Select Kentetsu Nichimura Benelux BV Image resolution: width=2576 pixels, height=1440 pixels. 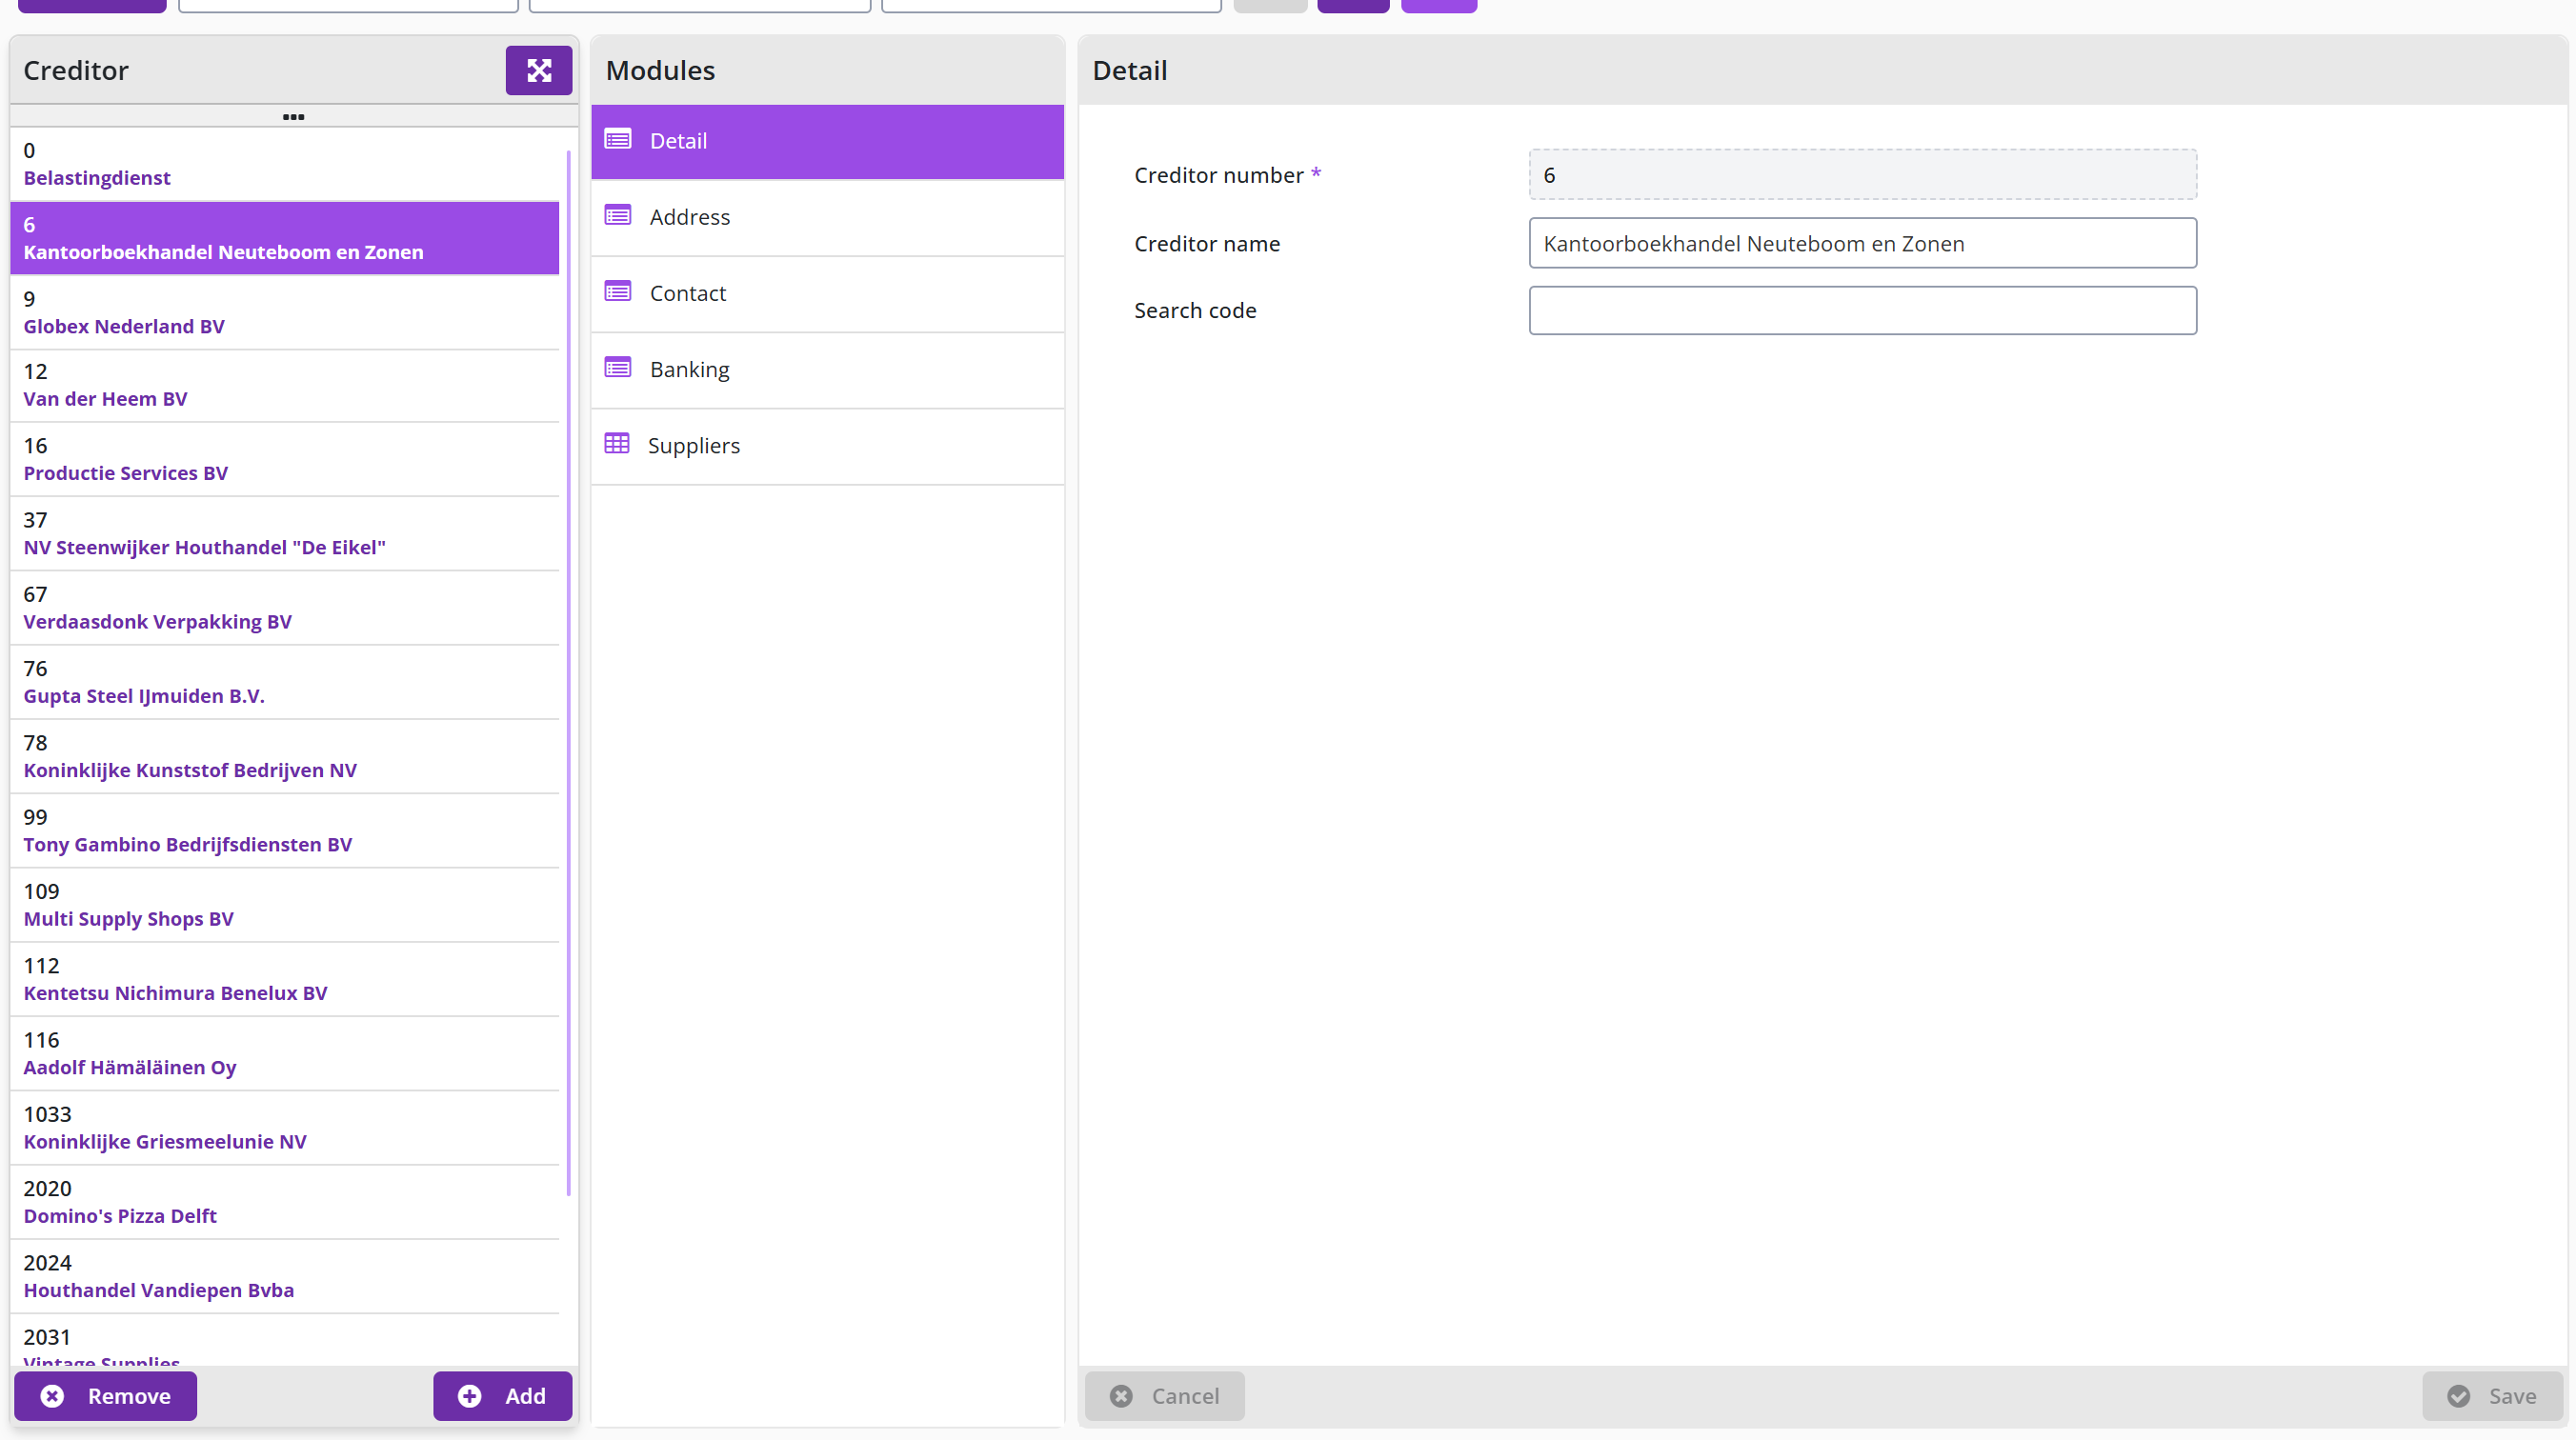(x=285, y=979)
